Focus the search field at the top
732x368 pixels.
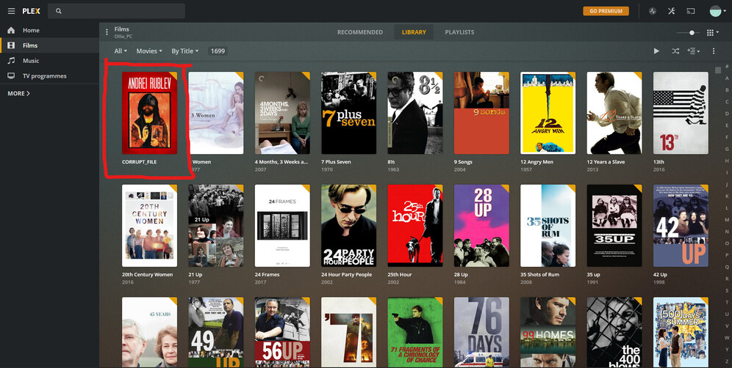coord(116,11)
